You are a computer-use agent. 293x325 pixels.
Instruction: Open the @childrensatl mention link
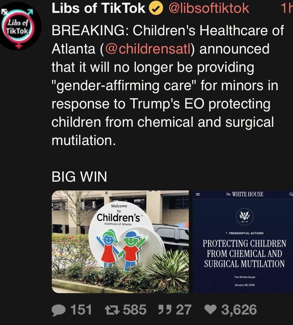148,49
